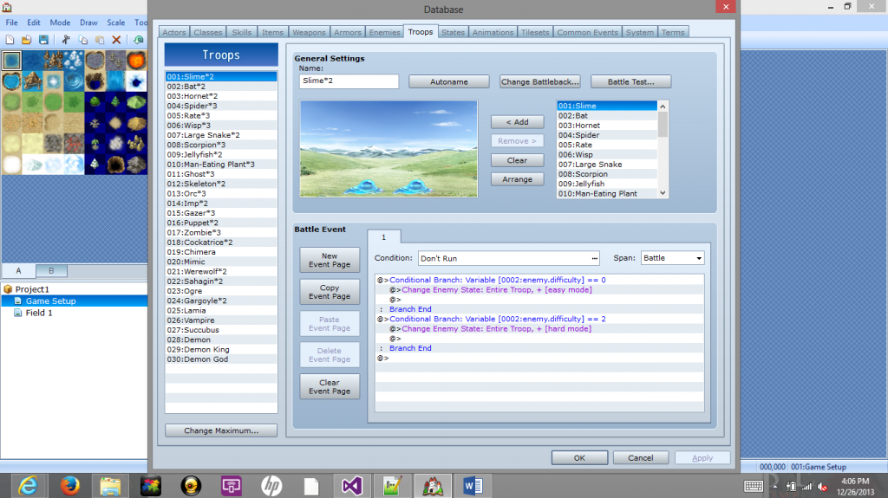Click the troop Name input field
888x498 pixels.
349,81
